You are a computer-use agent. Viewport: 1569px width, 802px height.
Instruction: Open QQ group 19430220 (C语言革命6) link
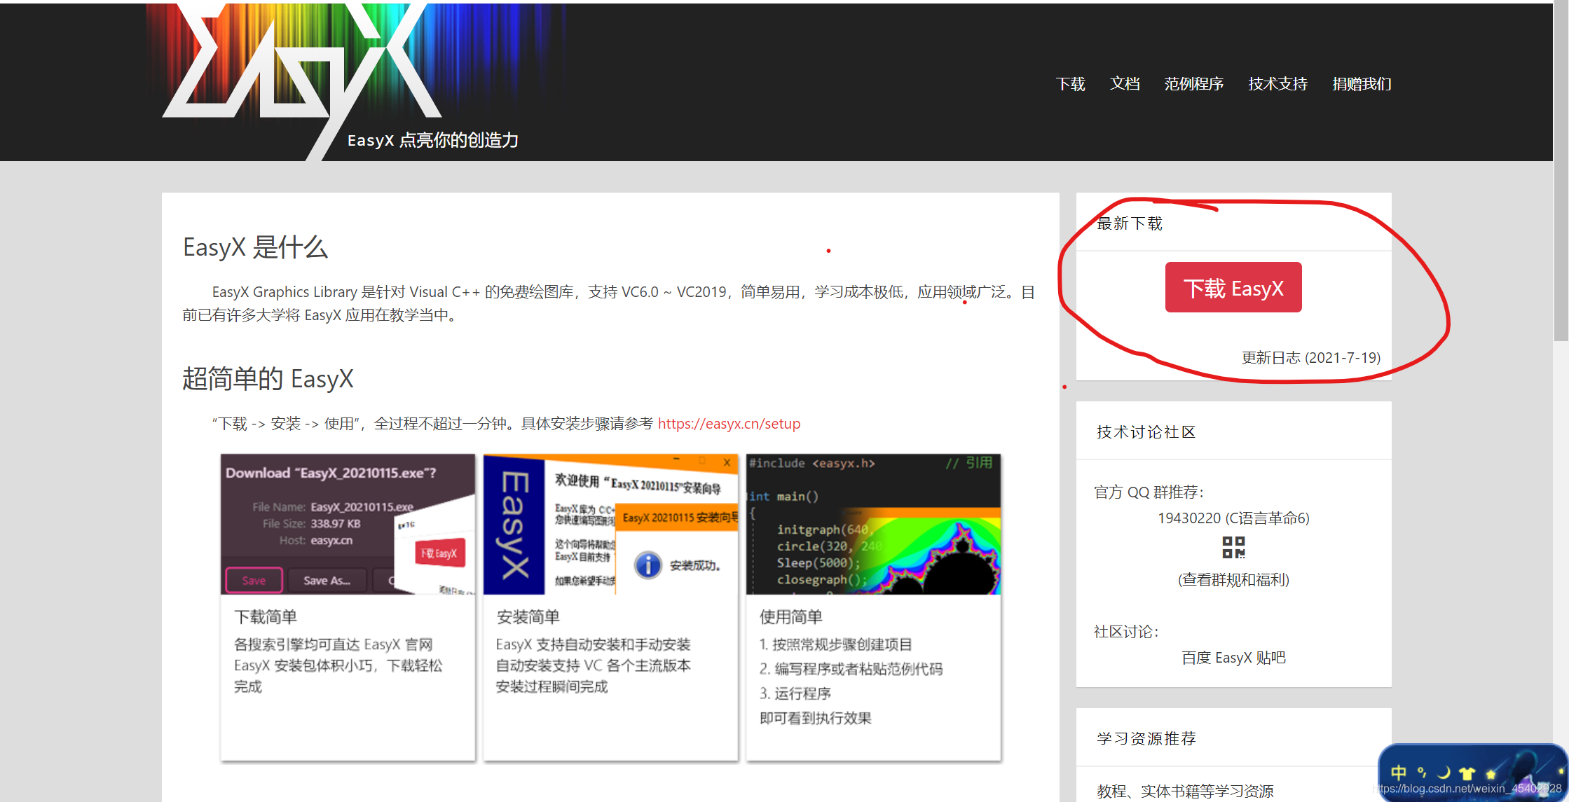[1233, 518]
